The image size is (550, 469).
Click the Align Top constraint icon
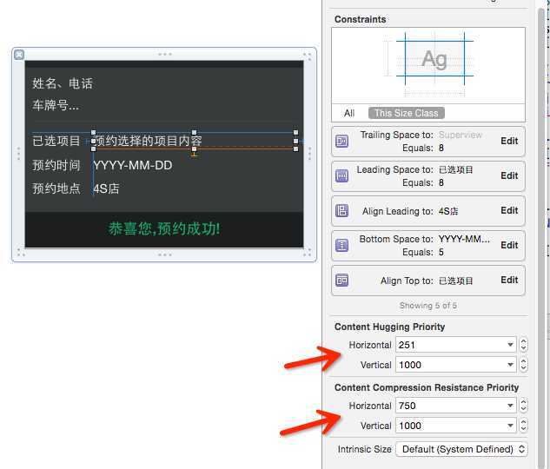coord(342,280)
